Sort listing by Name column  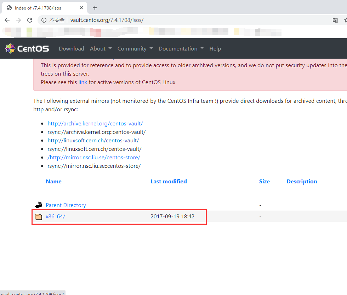tap(54, 182)
